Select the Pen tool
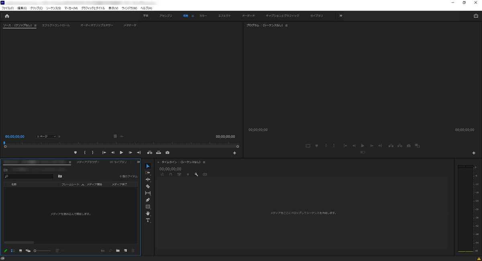The image size is (482, 261). point(148,200)
